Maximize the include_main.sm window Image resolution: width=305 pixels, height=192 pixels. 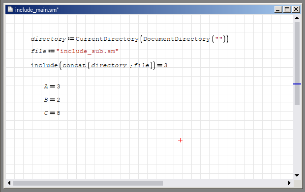(287, 9)
